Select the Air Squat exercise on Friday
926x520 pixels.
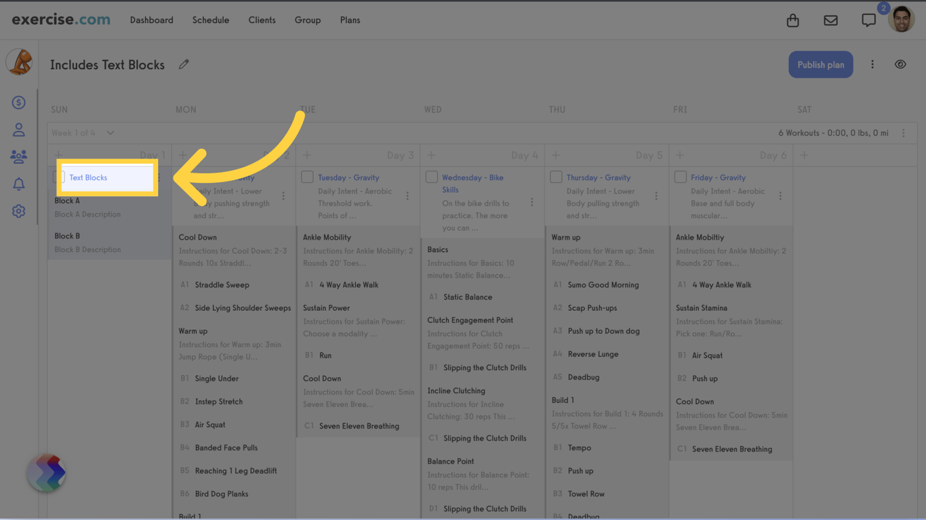pyautogui.click(x=707, y=355)
